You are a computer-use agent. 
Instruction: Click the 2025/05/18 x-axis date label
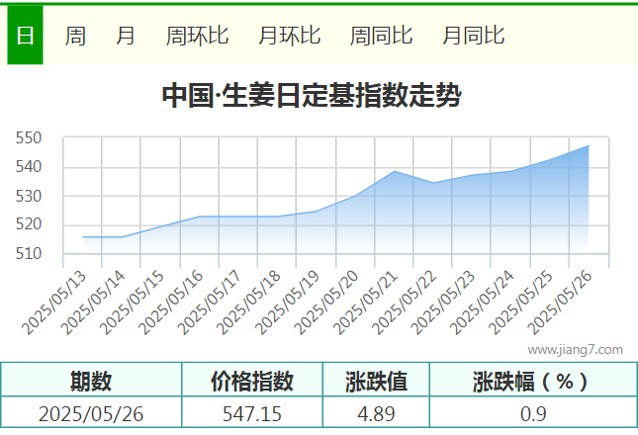point(248,303)
